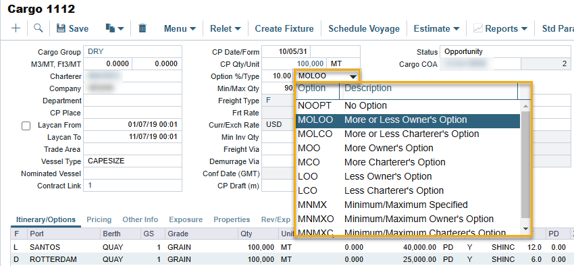Image resolution: width=574 pixels, height=266 pixels.
Task: Click the plus icon to add new cargo
Action: click(x=16, y=28)
